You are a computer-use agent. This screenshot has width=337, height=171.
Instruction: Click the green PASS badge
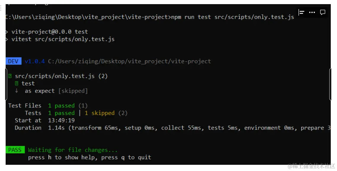tap(15, 150)
